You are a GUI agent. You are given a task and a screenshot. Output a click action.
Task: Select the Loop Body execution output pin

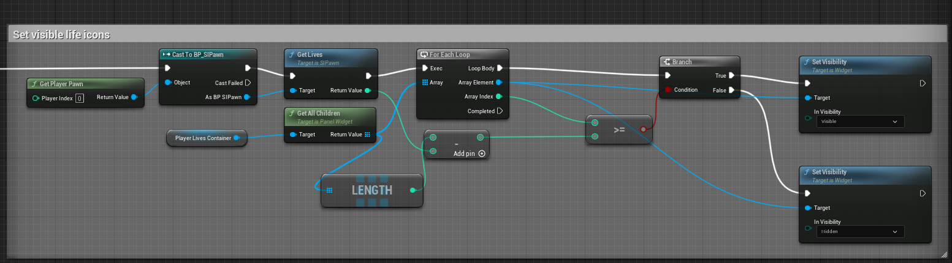(x=500, y=68)
